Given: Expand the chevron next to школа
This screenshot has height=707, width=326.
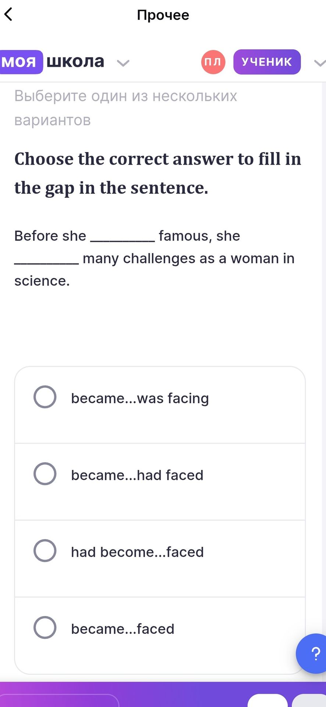Looking at the screenshot, I should (123, 63).
